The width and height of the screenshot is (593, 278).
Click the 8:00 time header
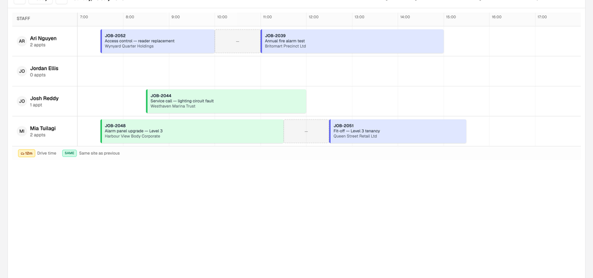[x=130, y=17]
